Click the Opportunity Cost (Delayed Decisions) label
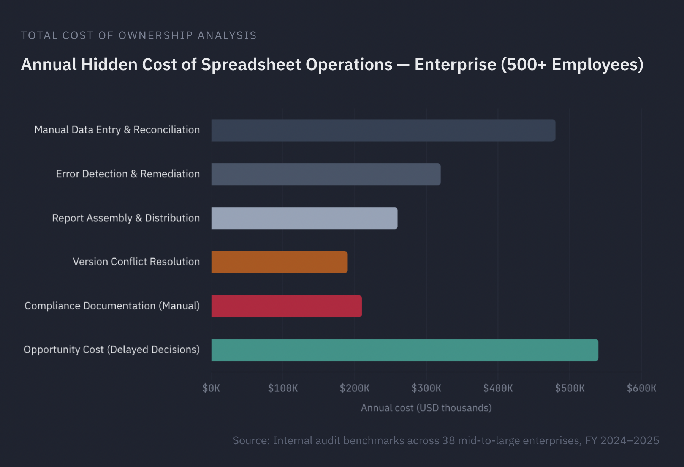 (112, 349)
